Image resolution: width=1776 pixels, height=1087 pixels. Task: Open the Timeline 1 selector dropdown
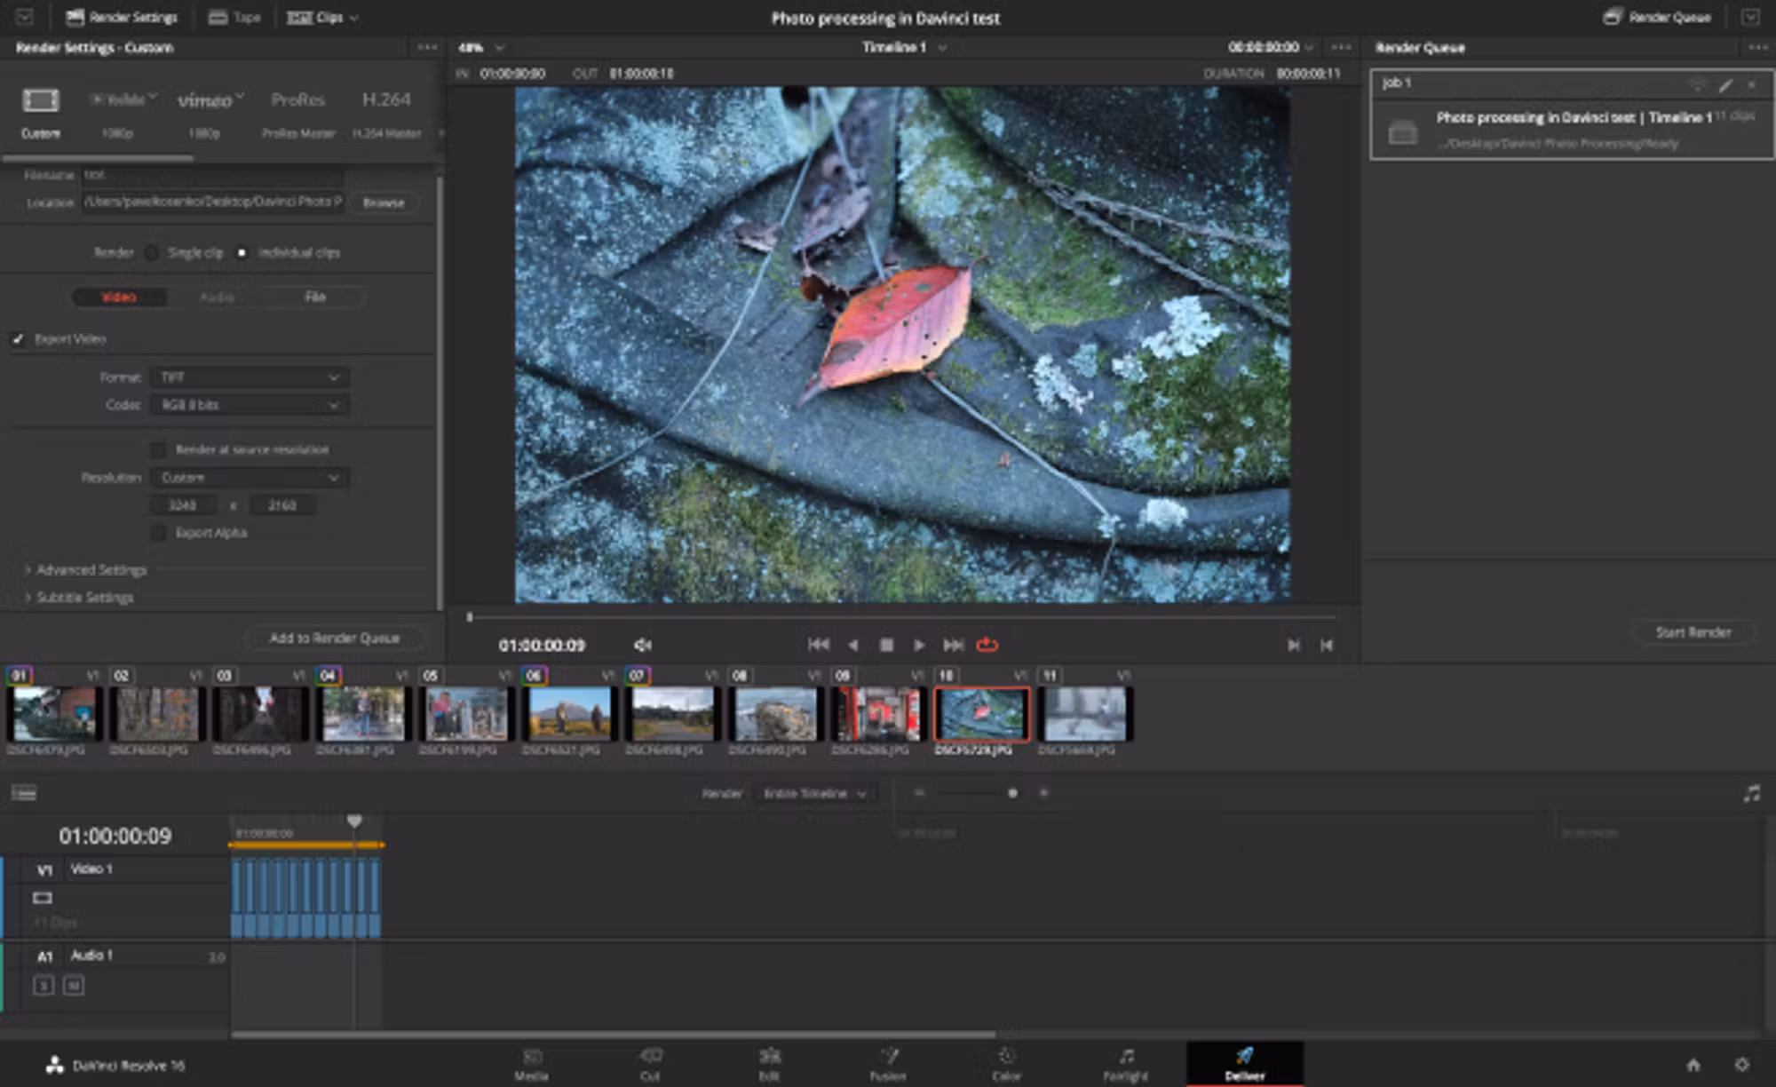point(903,47)
